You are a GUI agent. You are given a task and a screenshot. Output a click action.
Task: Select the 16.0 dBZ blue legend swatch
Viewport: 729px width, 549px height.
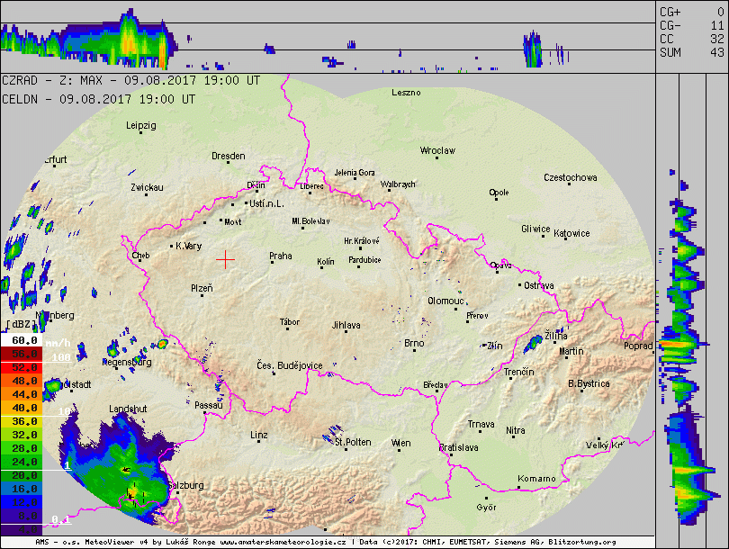(24, 489)
